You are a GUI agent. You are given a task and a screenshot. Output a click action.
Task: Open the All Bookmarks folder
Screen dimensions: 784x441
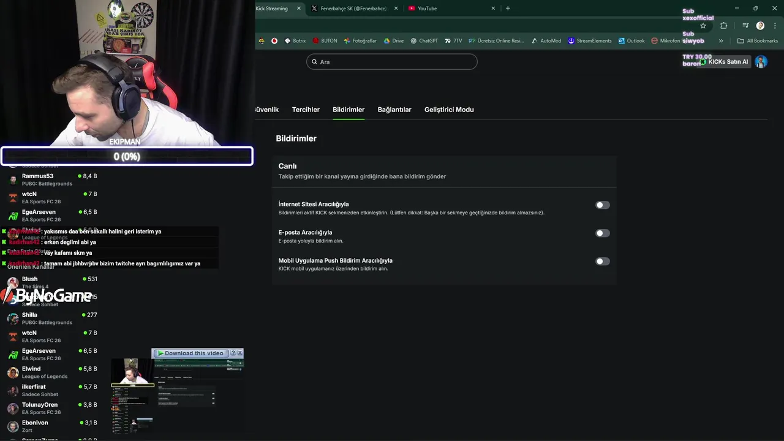click(x=758, y=41)
